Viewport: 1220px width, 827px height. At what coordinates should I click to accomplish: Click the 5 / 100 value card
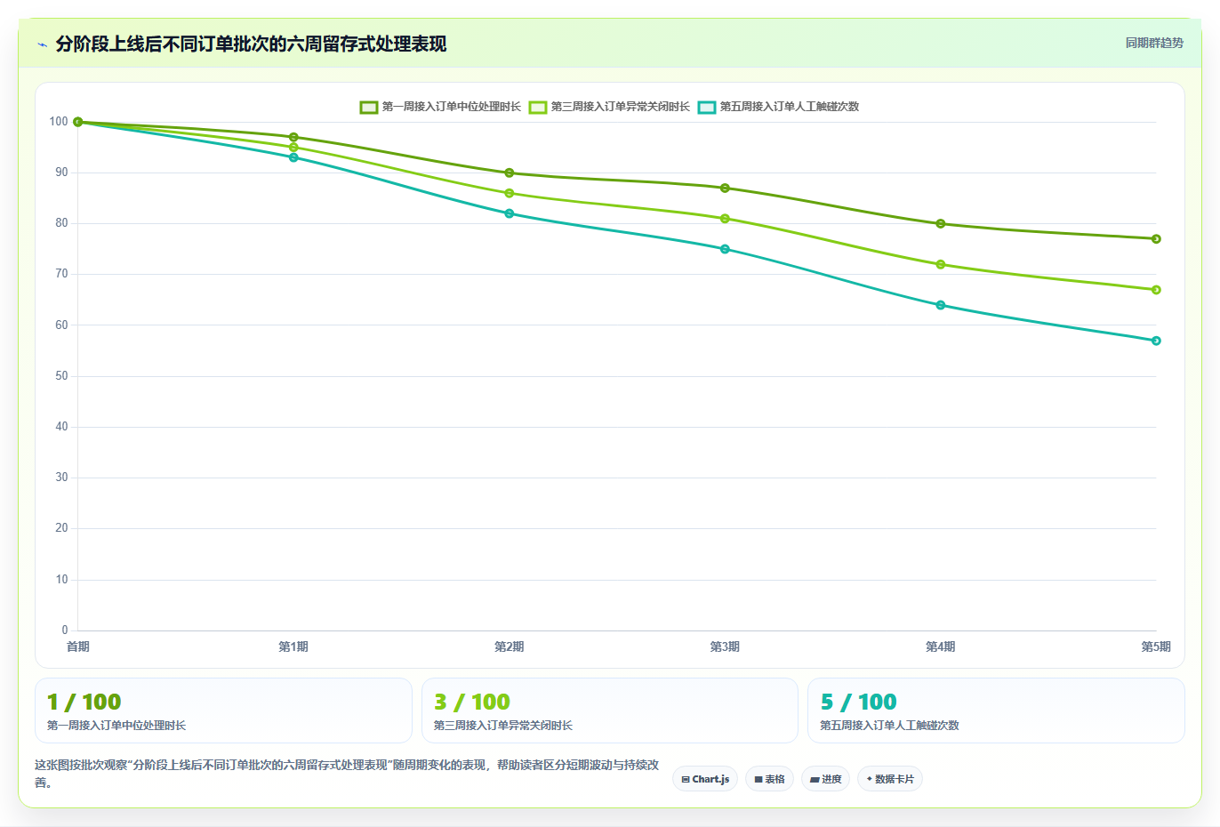[x=996, y=711]
